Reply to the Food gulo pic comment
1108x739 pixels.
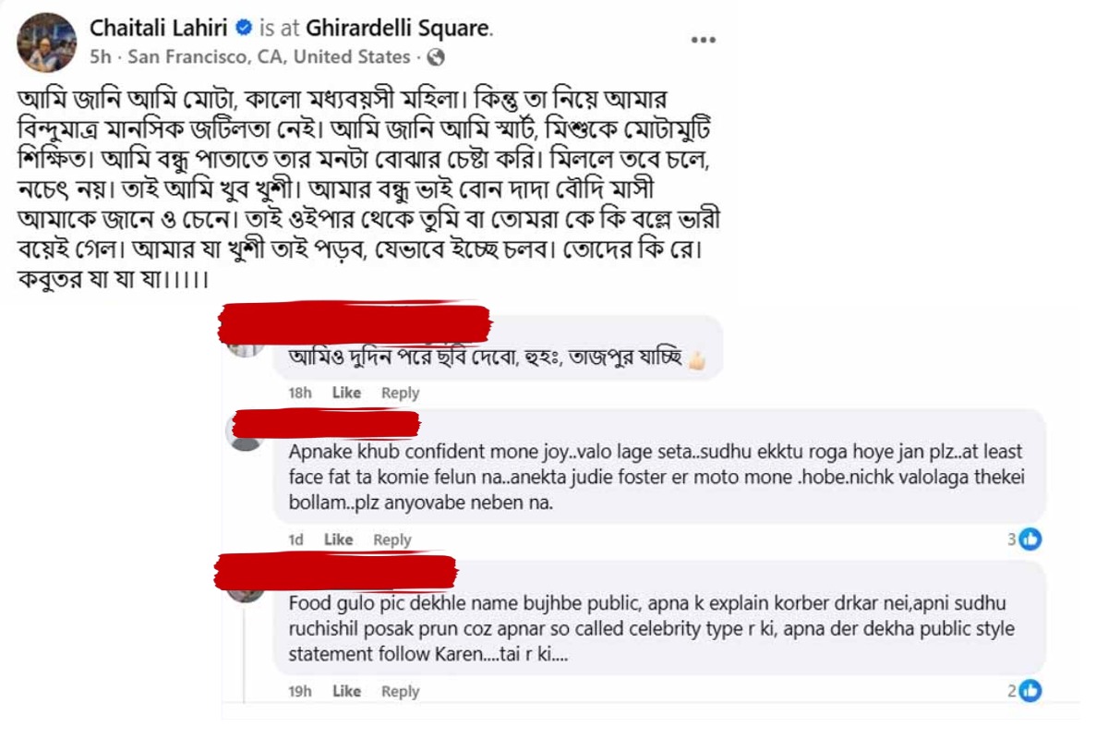(x=401, y=691)
